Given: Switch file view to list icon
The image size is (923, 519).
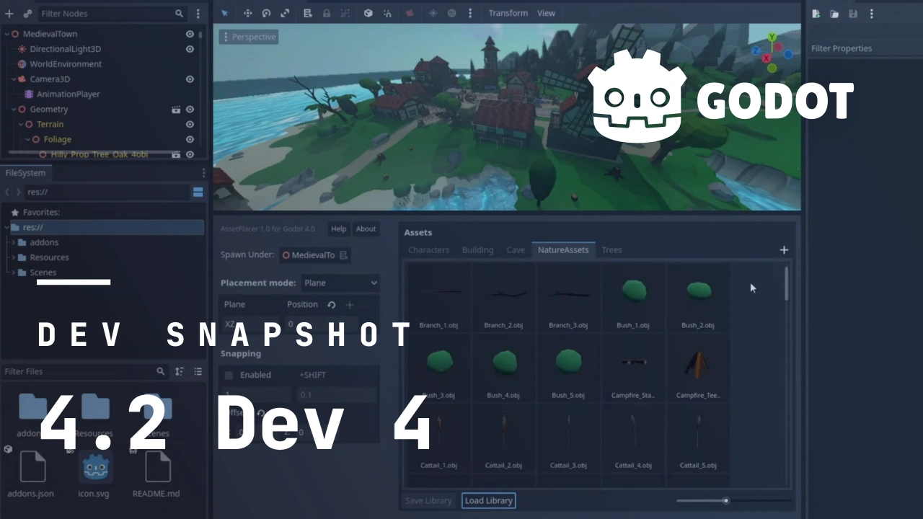Looking at the screenshot, I should [x=198, y=371].
